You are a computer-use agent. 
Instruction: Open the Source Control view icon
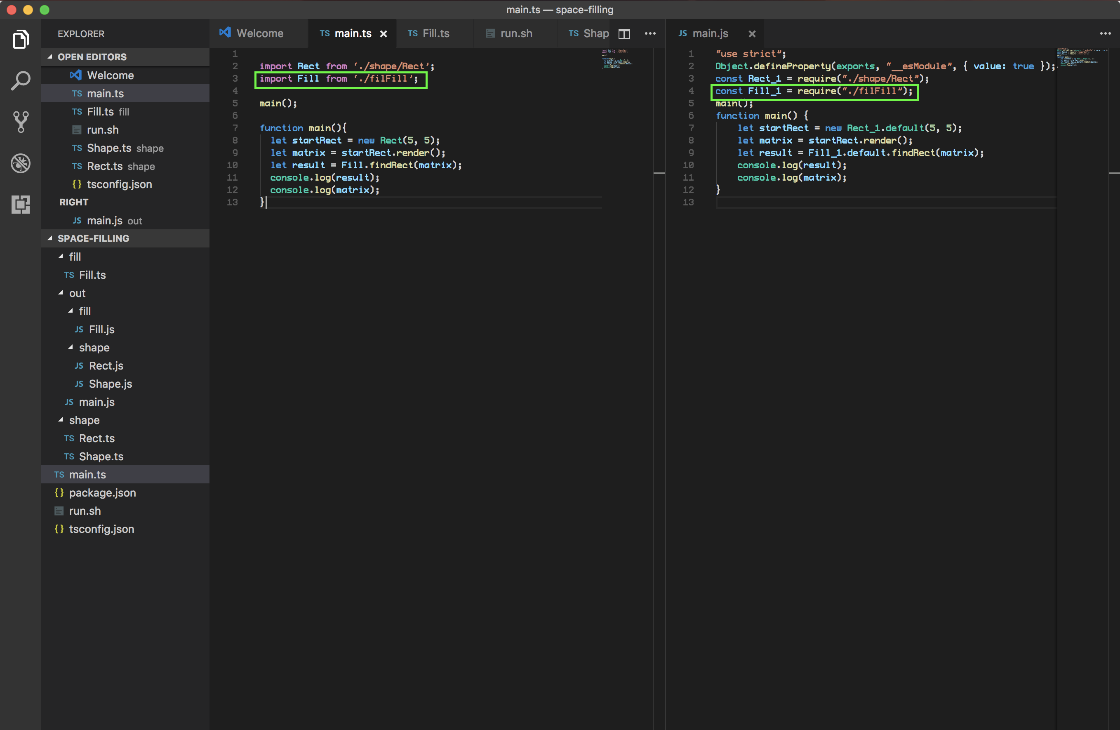(x=21, y=122)
